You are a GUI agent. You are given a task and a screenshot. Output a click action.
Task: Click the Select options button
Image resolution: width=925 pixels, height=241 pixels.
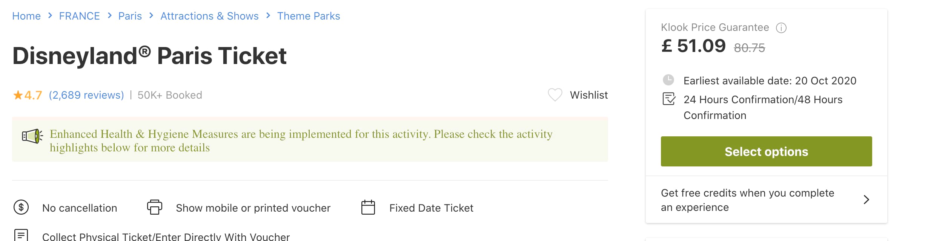tap(767, 151)
